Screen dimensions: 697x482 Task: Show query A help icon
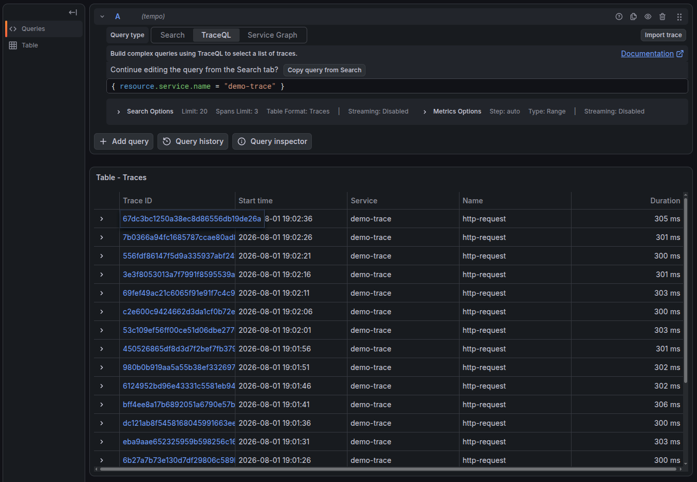[x=619, y=17]
